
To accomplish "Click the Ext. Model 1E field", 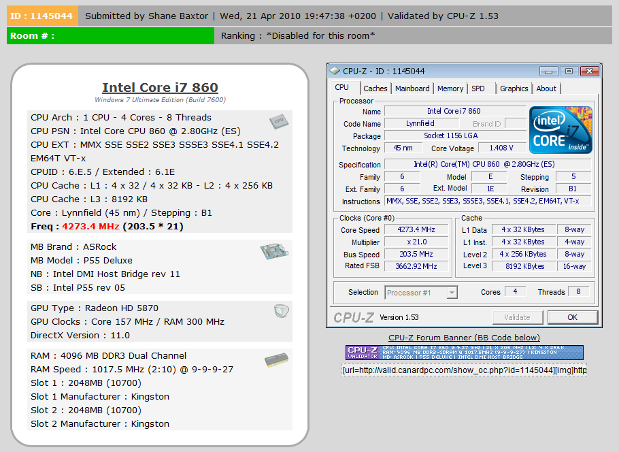I will [x=490, y=189].
